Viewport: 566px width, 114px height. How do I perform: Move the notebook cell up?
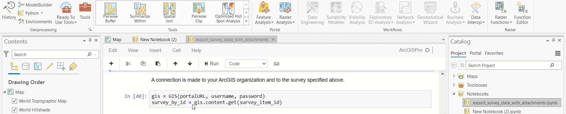coord(175,63)
